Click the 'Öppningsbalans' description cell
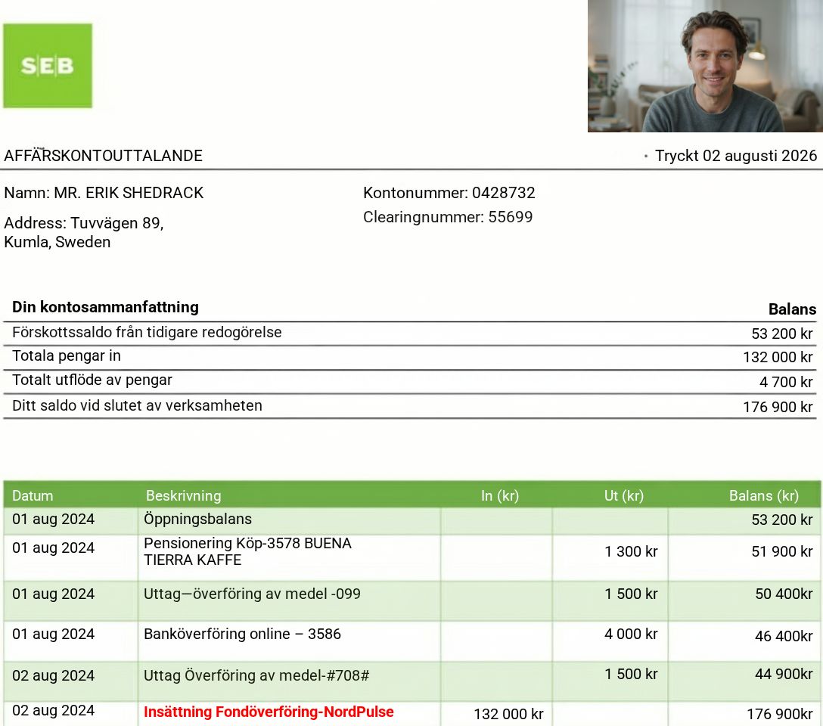Screen dimensions: 823x726 (198, 520)
